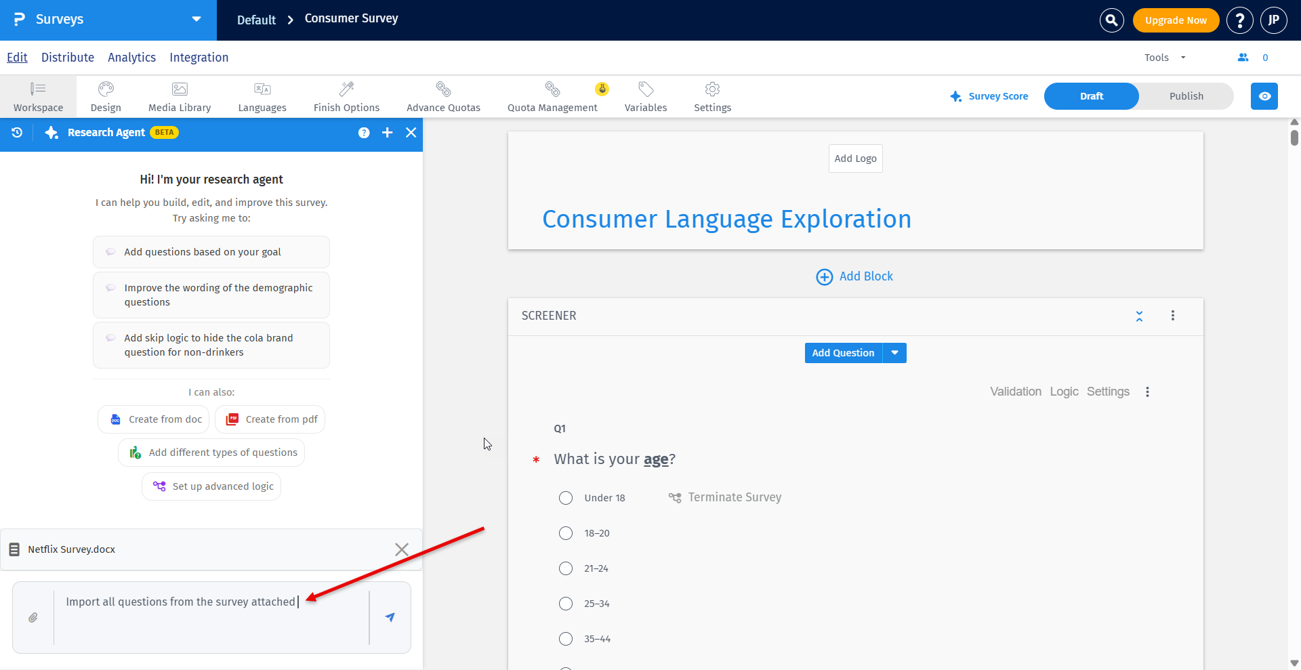Open survey Settings gear
This screenshot has height=670, width=1301.
tap(712, 89)
